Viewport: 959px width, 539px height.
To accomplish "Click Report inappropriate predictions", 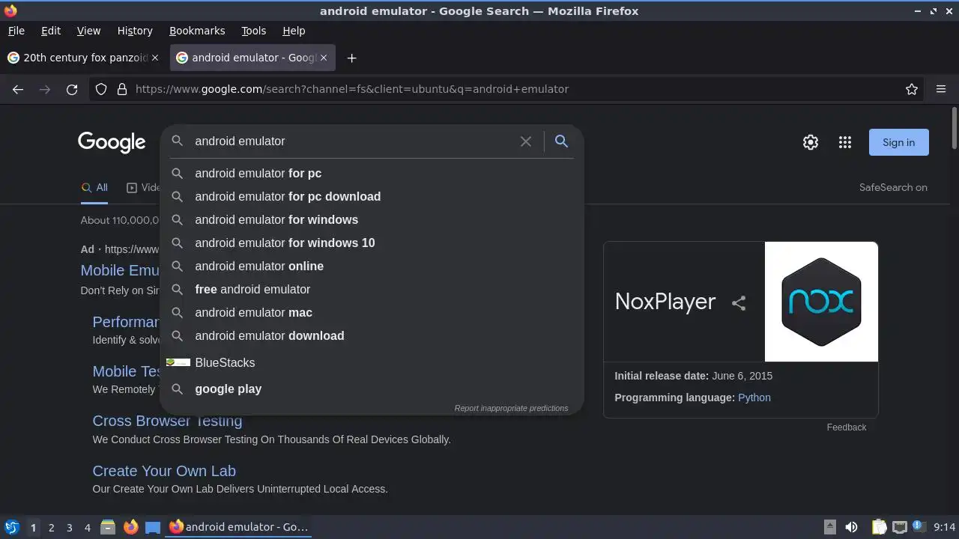I will pyautogui.click(x=511, y=408).
